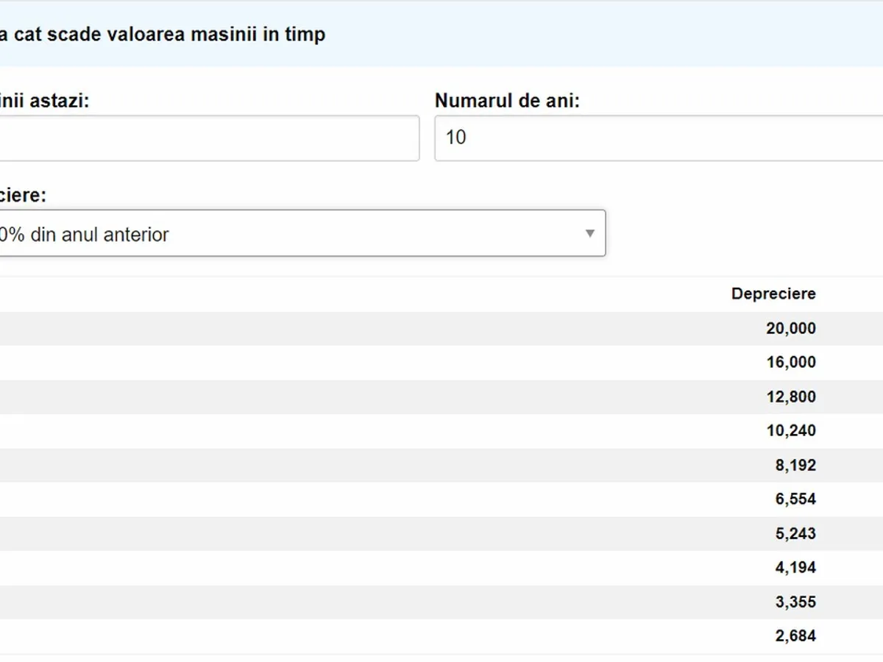
Task: Click the 'Numarul de ani' input field
Action: 659,138
